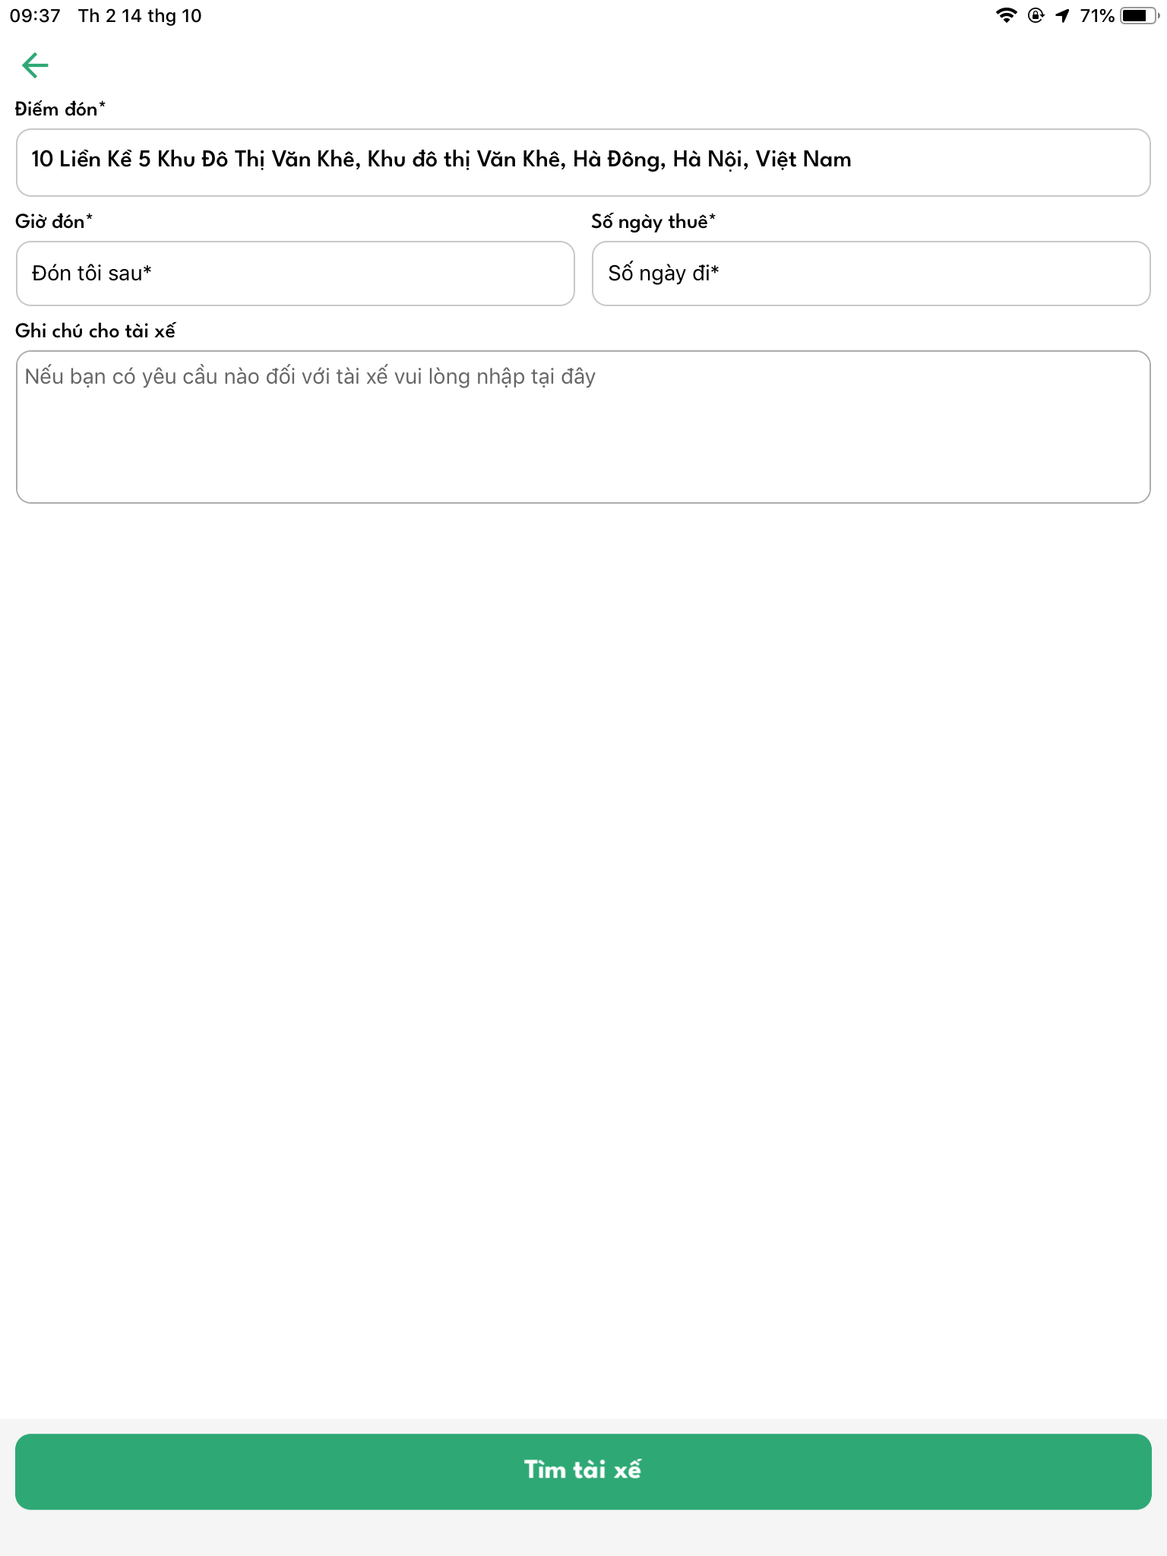Tap the date Th 2 14 thg 10

(140, 15)
